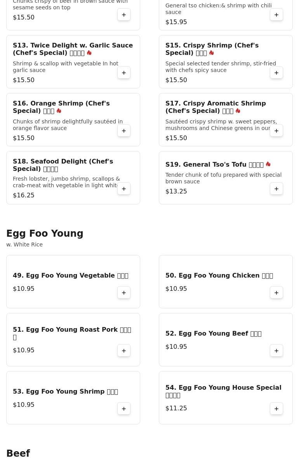View S18 Seafood Delight description text
Screen dimensions: 299x459
click(66, 182)
